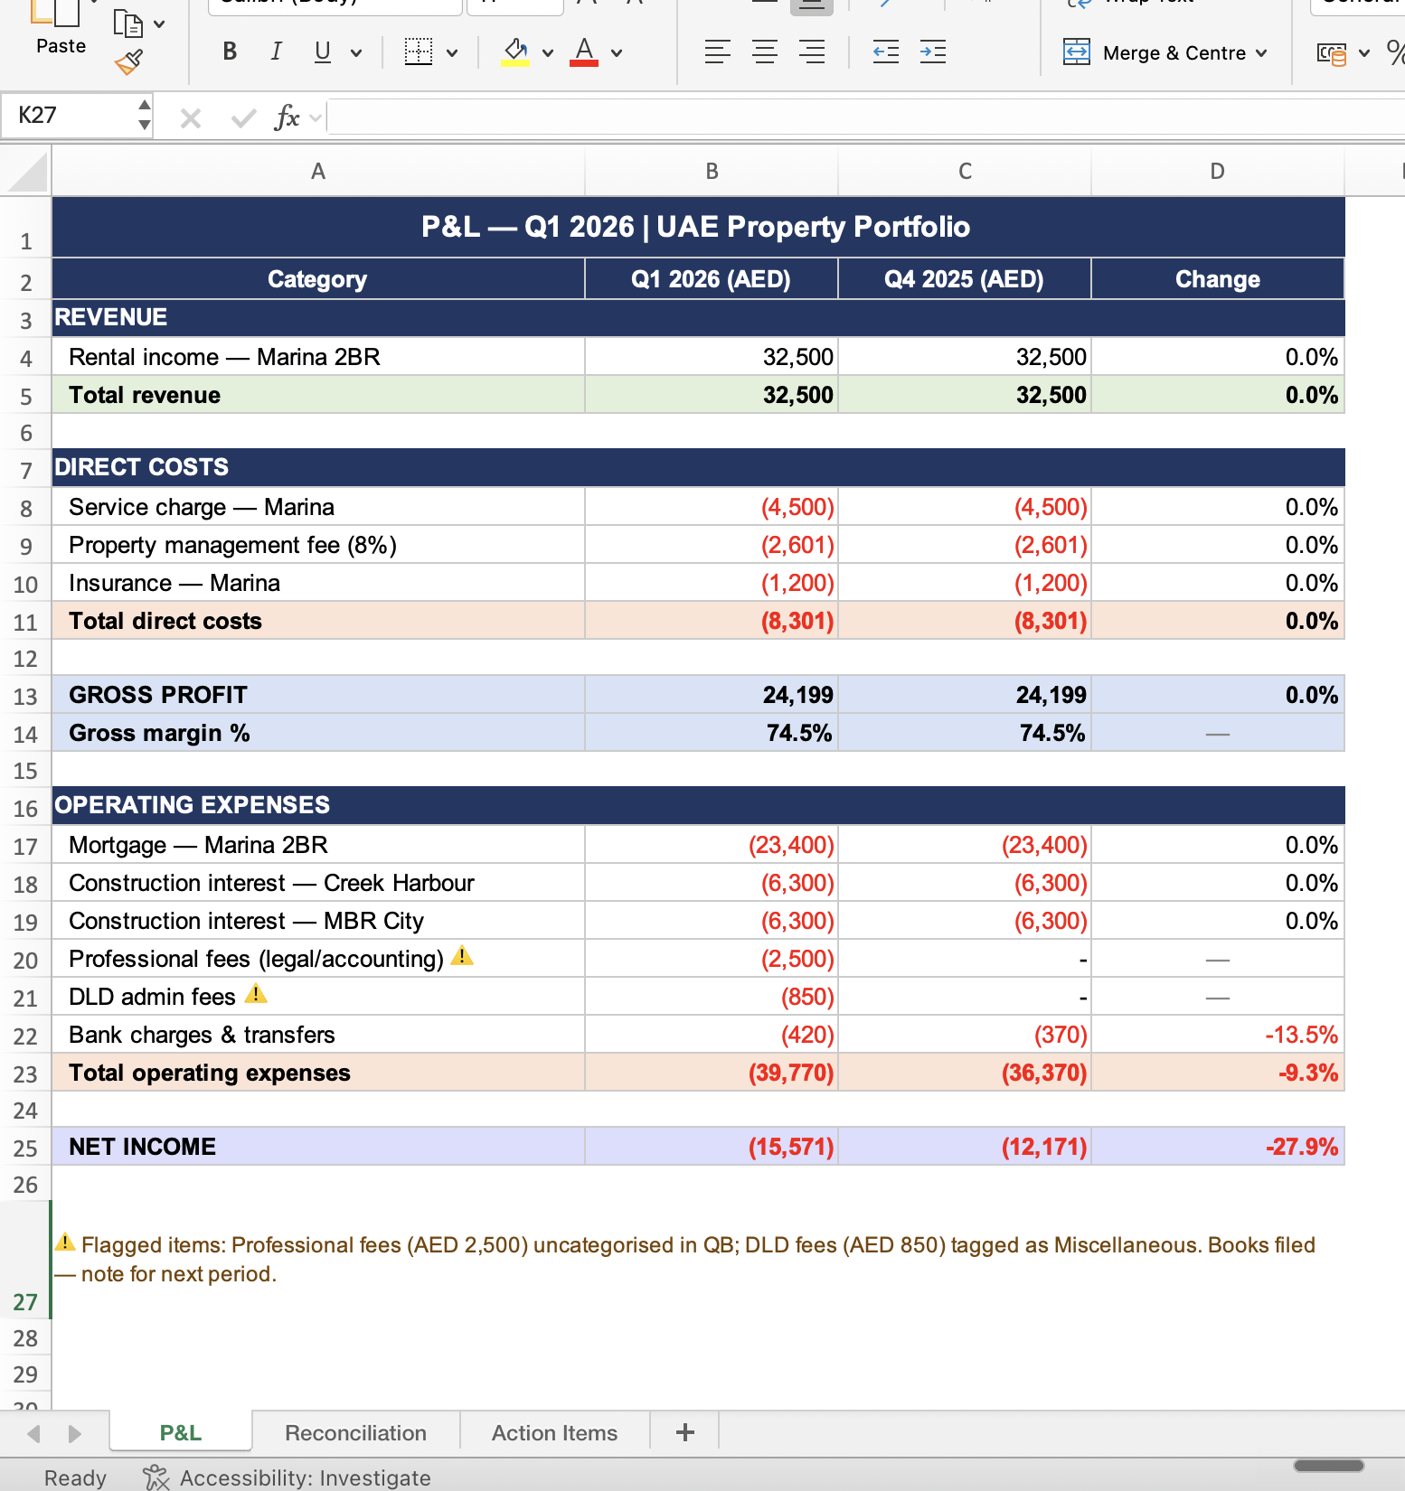Switch to the Action Items sheet tab
The width and height of the screenshot is (1405, 1491).
coord(555,1433)
